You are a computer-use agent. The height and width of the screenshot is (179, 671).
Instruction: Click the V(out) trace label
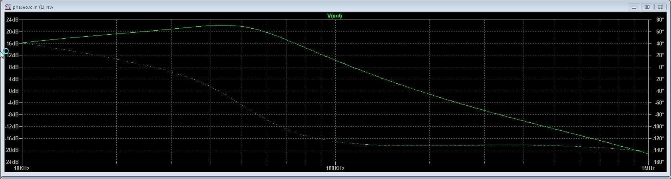pos(335,16)
